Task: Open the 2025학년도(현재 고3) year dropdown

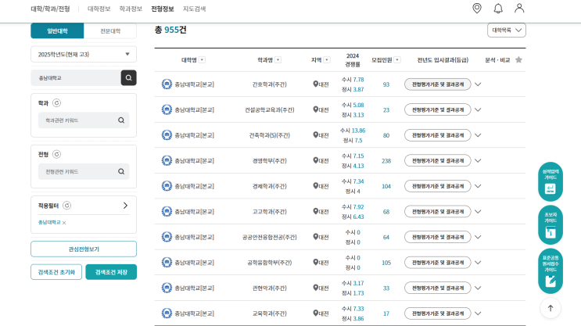Action: (84, 55)
